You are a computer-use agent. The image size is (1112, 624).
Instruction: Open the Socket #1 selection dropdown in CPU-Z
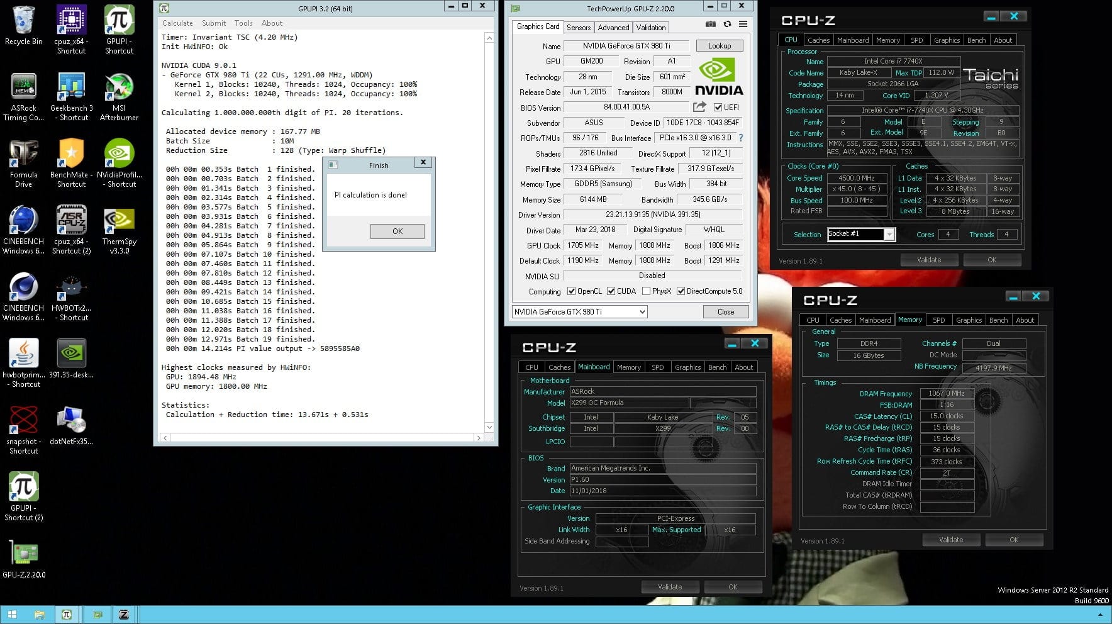tap(889, 234)
